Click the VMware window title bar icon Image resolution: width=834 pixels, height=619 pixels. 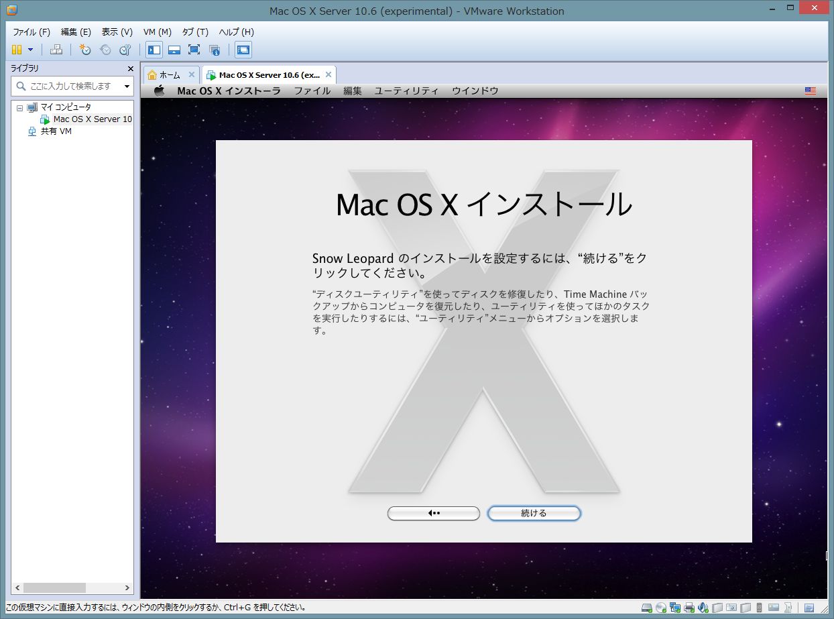point(11,10)
